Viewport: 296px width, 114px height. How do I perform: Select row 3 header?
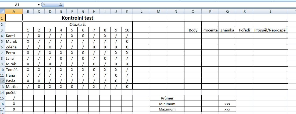click(x=2, y=30)
